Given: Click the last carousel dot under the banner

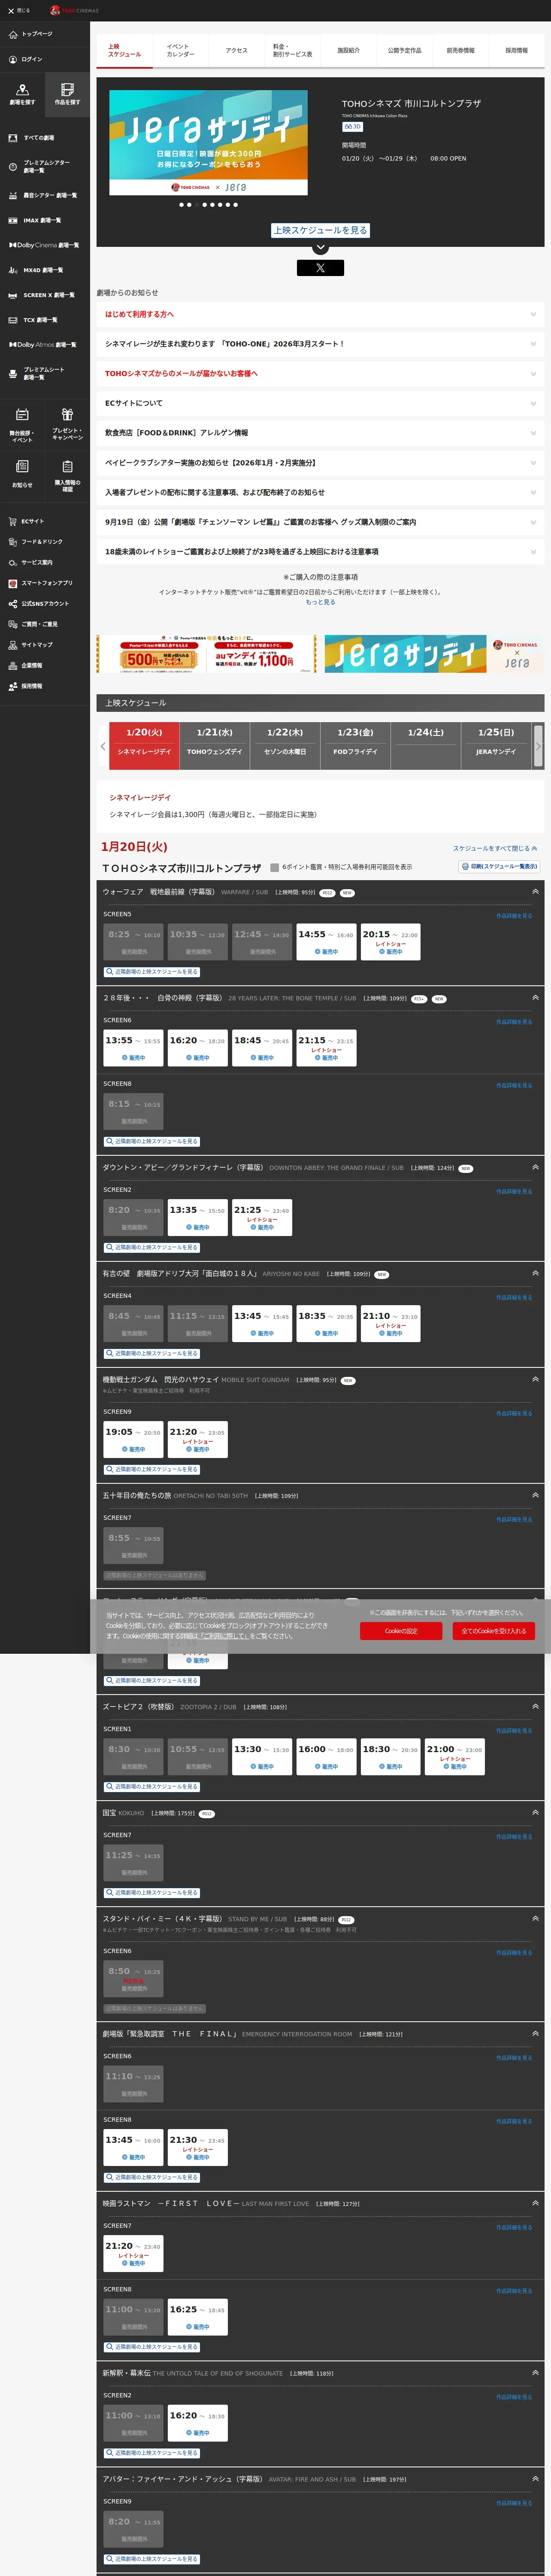Looking at the screenshot, I should (x=236, y=205).
